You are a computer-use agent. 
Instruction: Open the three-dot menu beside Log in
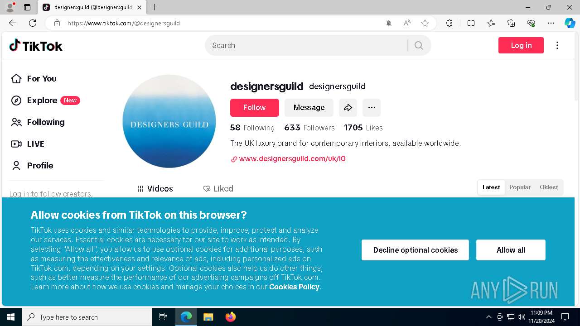tap(557, 45)
